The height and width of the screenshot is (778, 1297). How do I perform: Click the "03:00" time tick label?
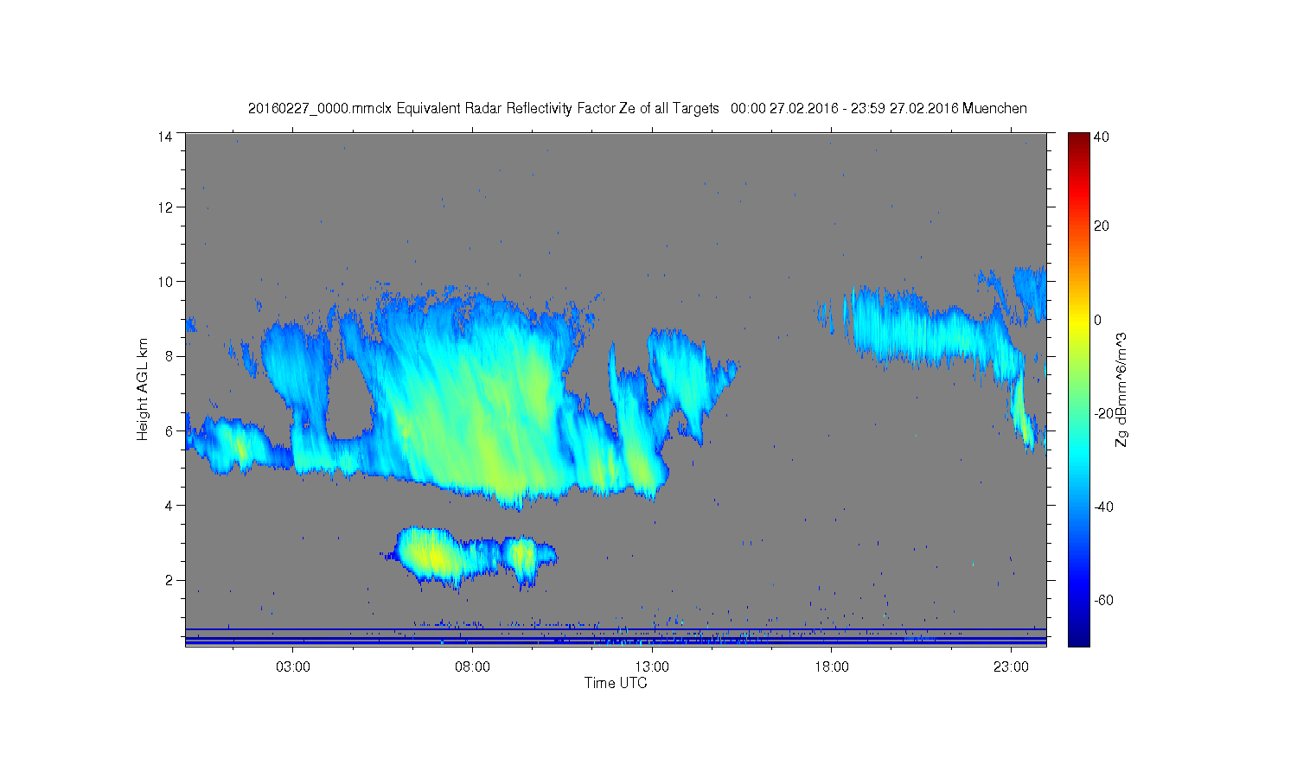pyautogui.click(x=293, y=667)
